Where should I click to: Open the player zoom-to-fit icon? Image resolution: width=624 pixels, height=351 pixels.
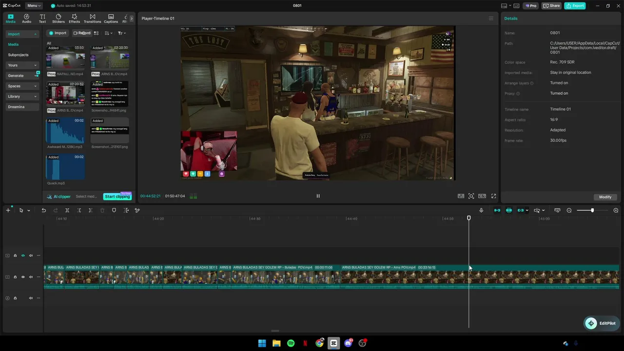click(x=471, y=196)
